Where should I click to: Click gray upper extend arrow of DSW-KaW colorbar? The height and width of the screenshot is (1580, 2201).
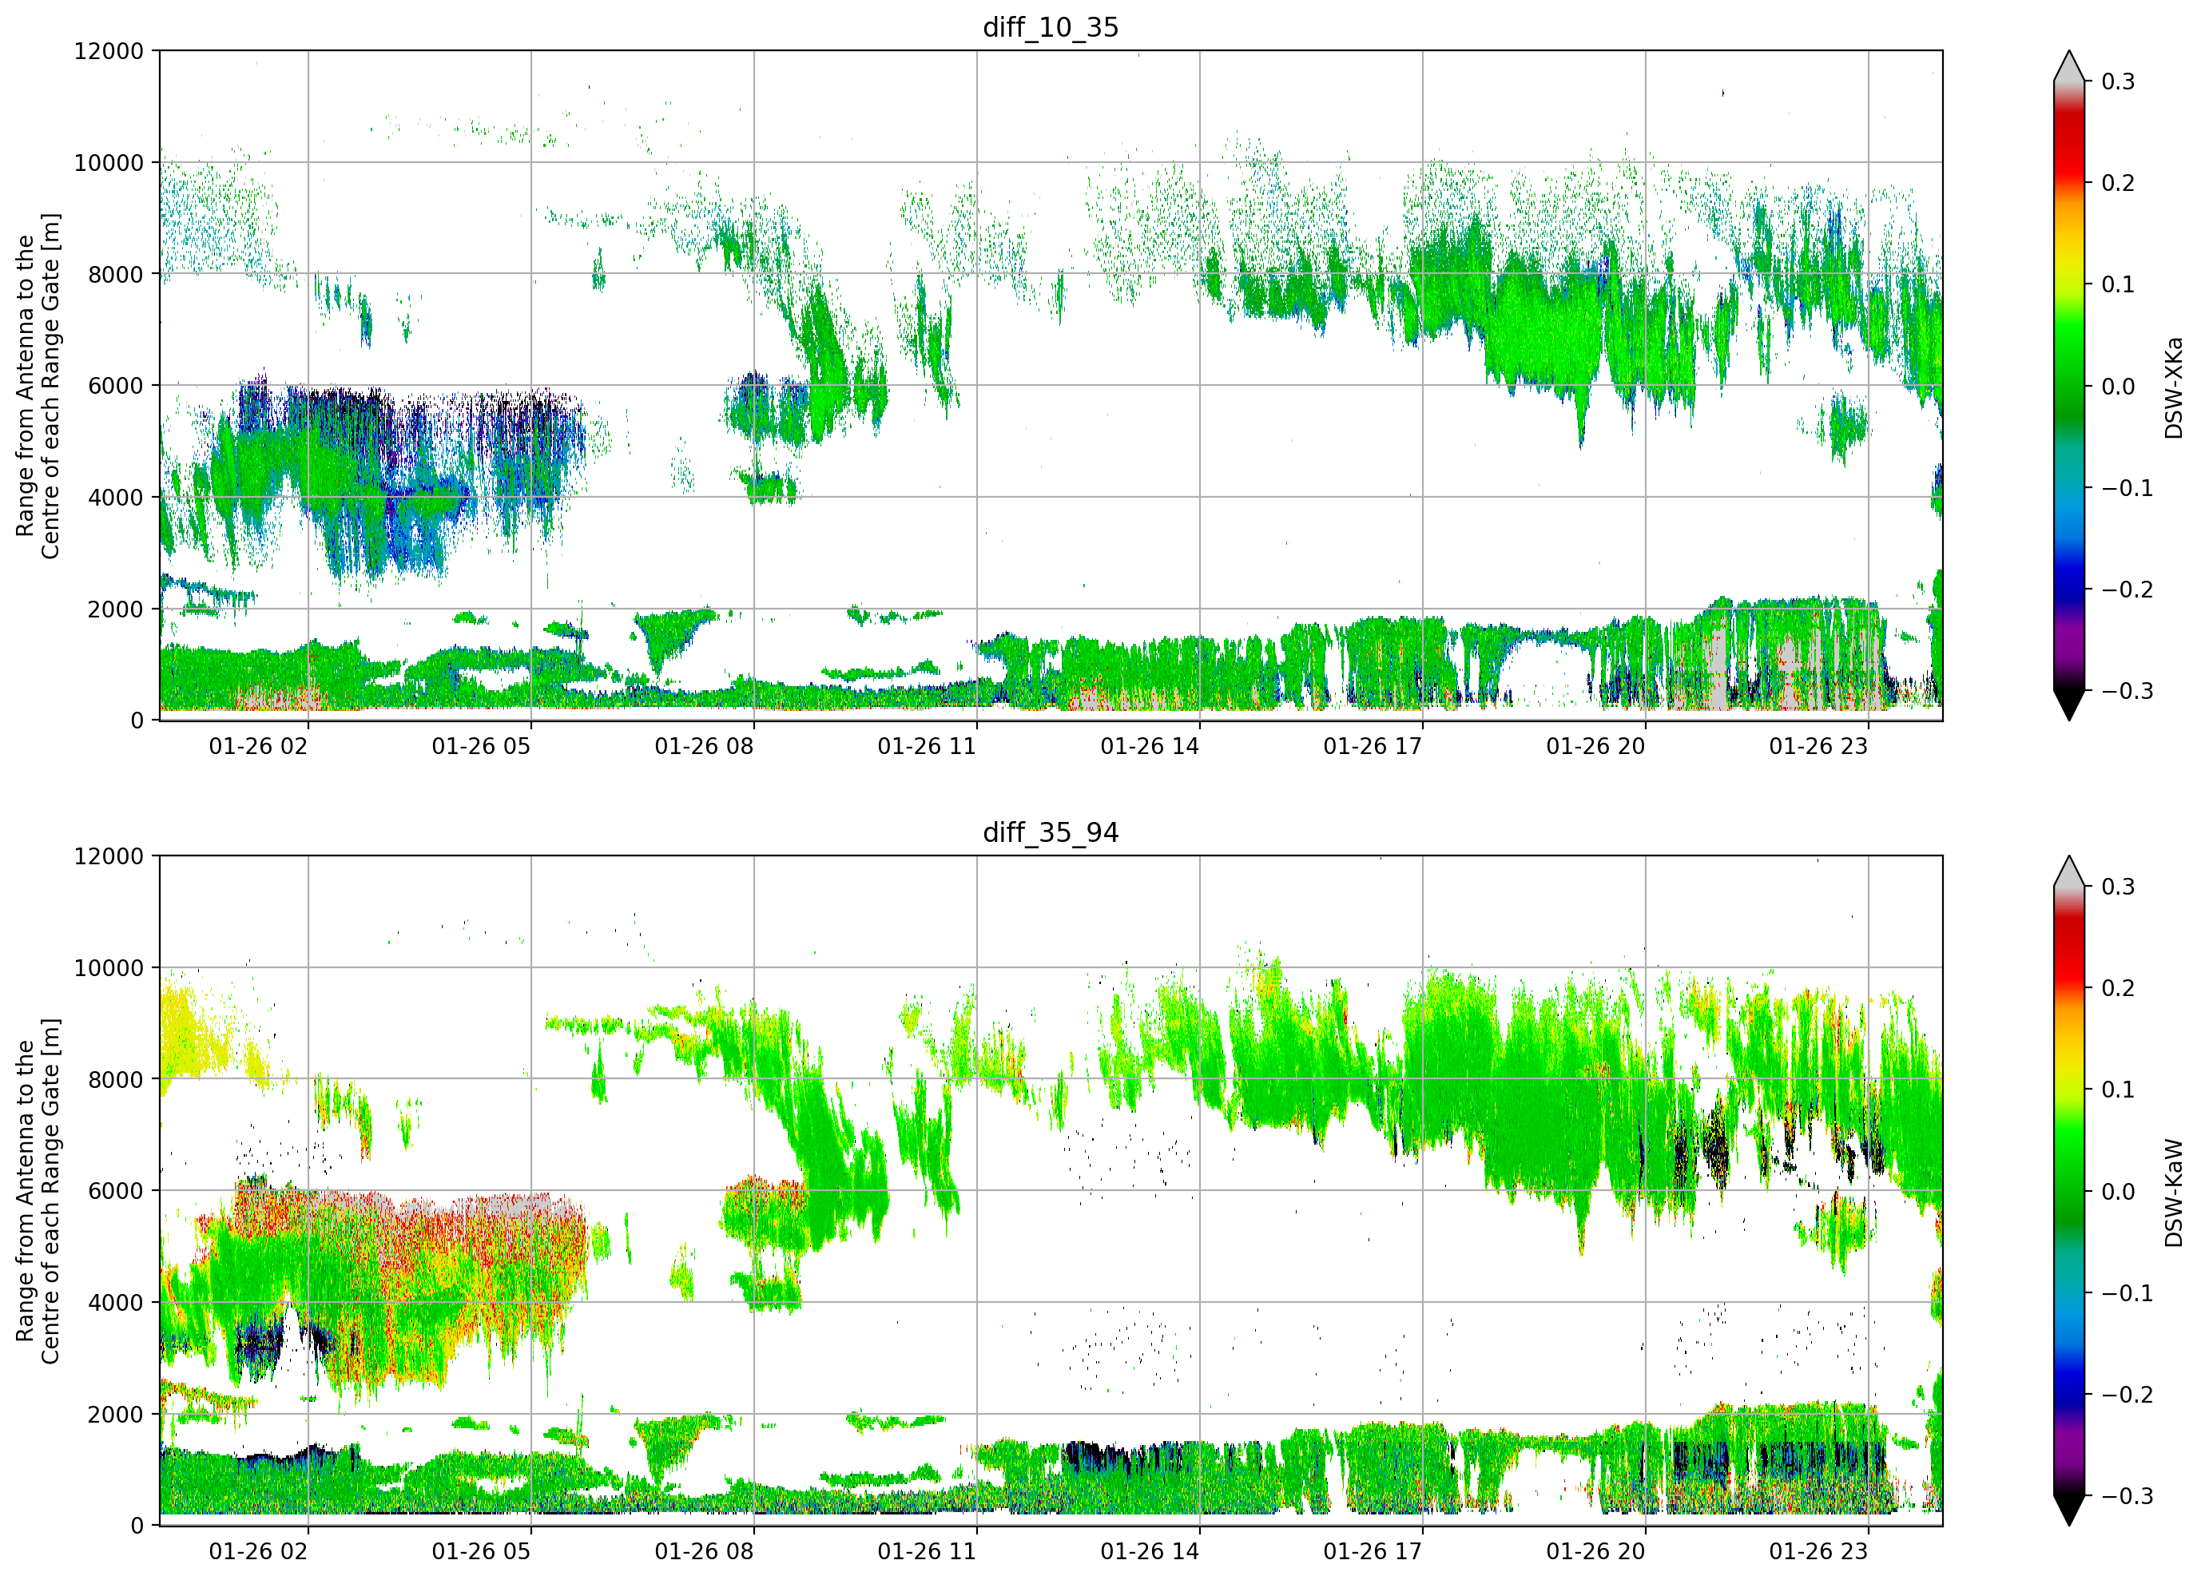pos(2069,873)
